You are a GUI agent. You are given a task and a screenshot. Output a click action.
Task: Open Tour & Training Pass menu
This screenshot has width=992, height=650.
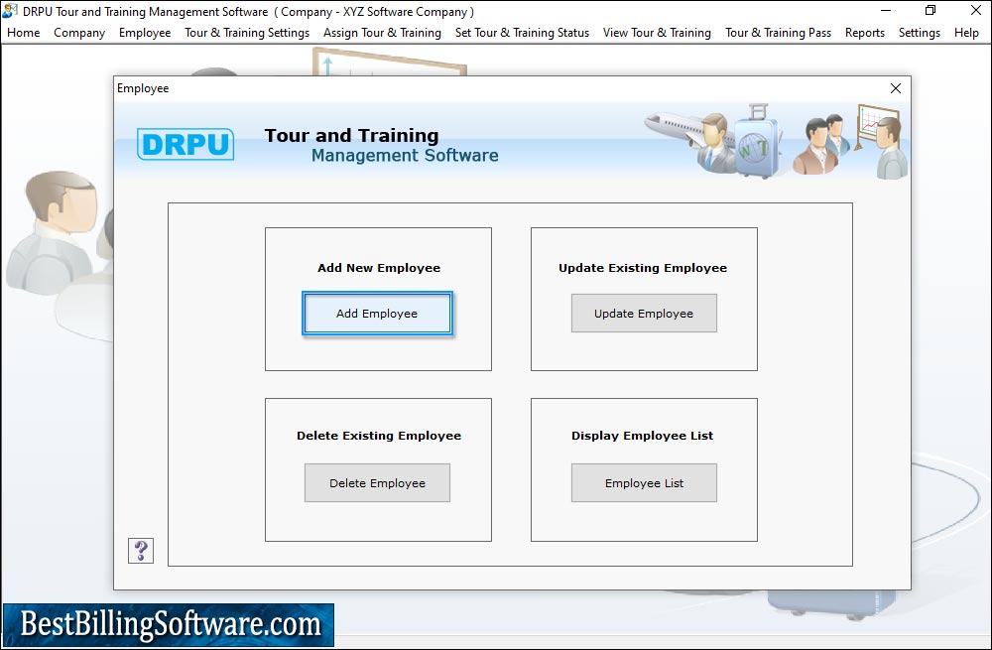(778, 33)
